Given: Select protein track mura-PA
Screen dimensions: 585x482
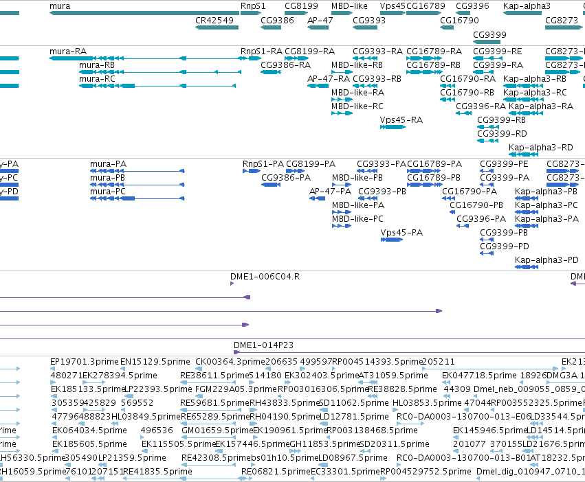Looking at the screenshot, I should [x=137, y=171].
